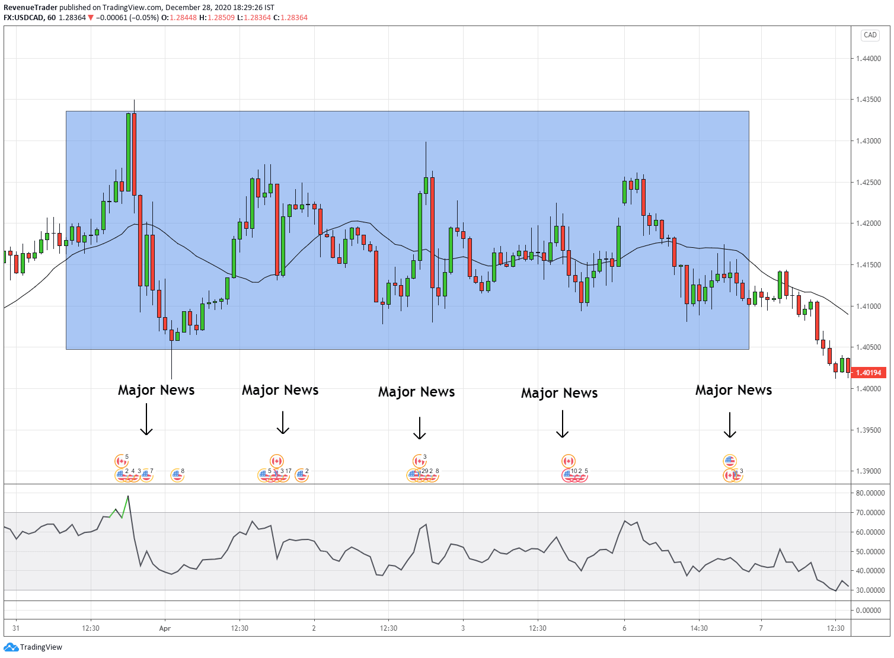
Task: Open the US event icon marked 10
Action: pos(568,475)
